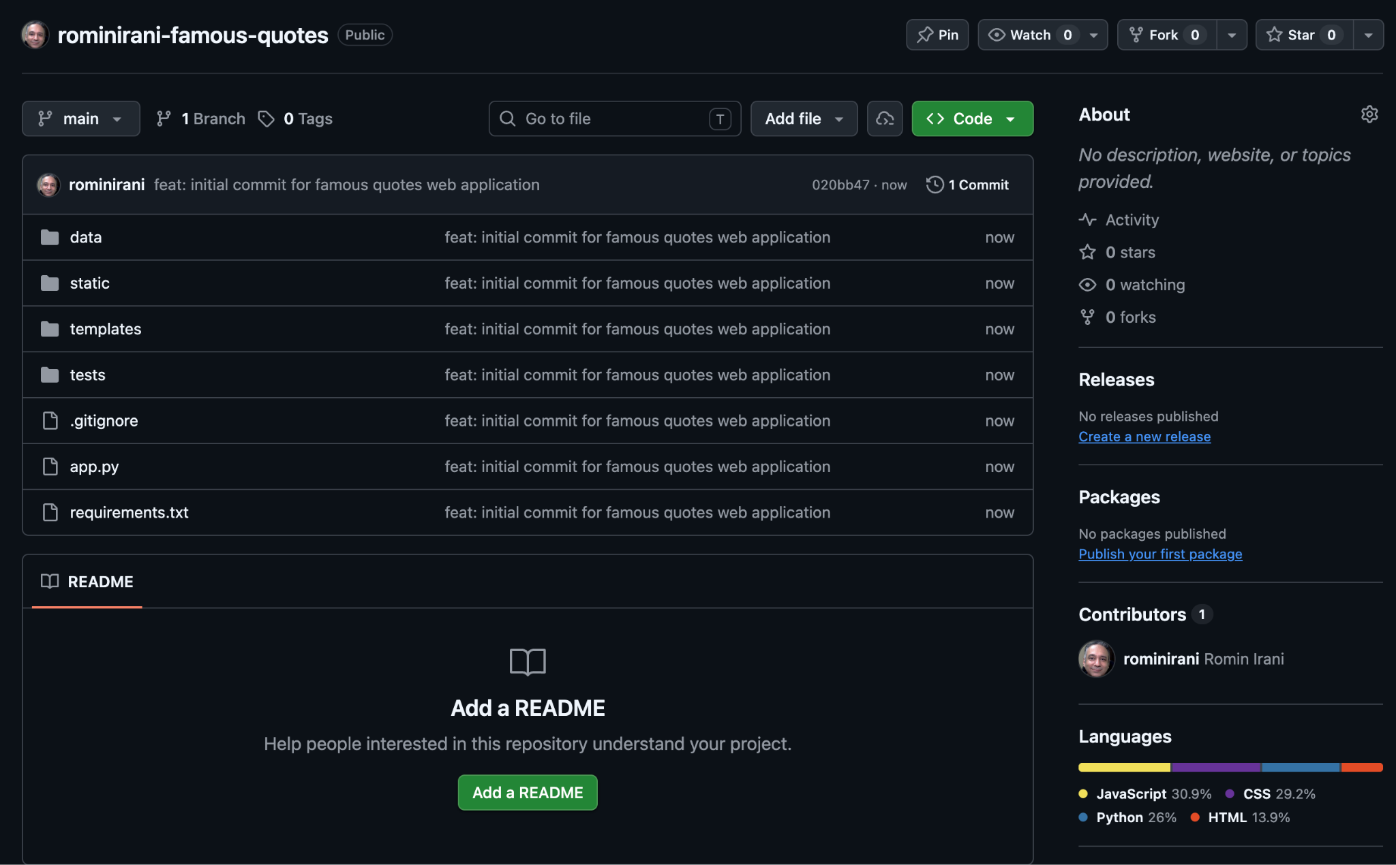This screenshot has width=1396, height=865.
Task: Click Create a new release
Action: click(1144, 437)
